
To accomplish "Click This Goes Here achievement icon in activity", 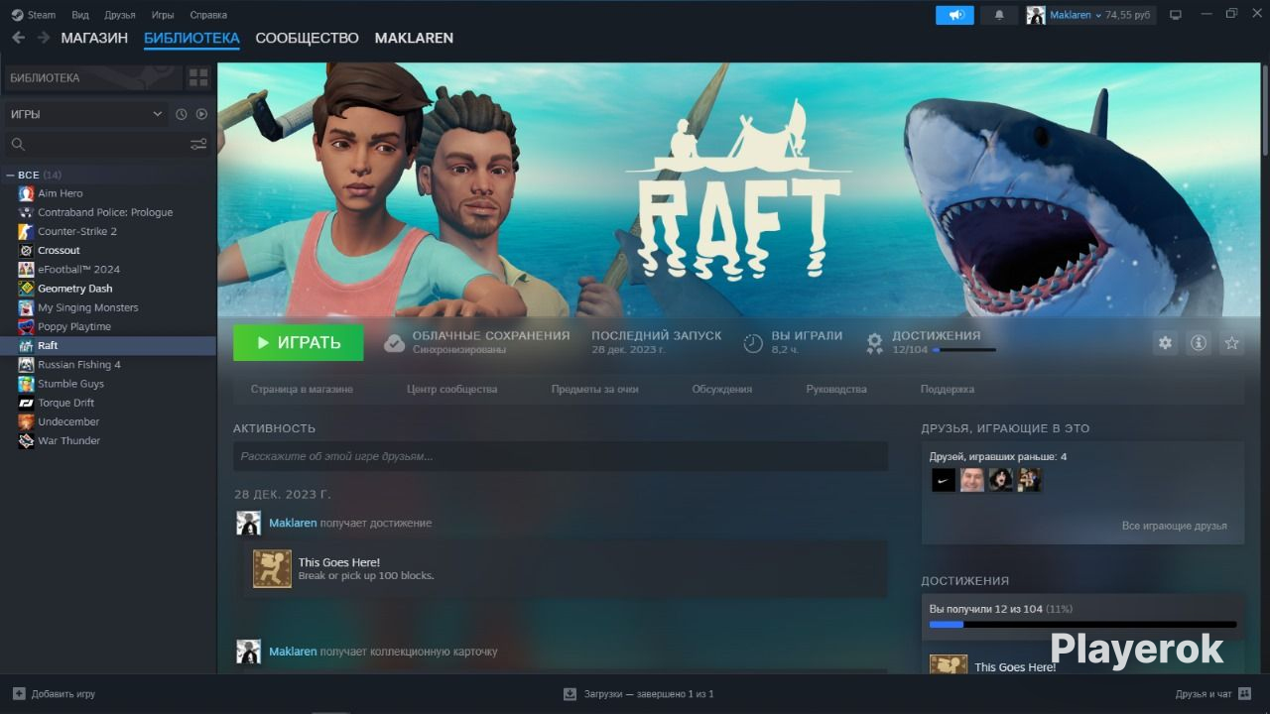I will click(x=272, y=569).
